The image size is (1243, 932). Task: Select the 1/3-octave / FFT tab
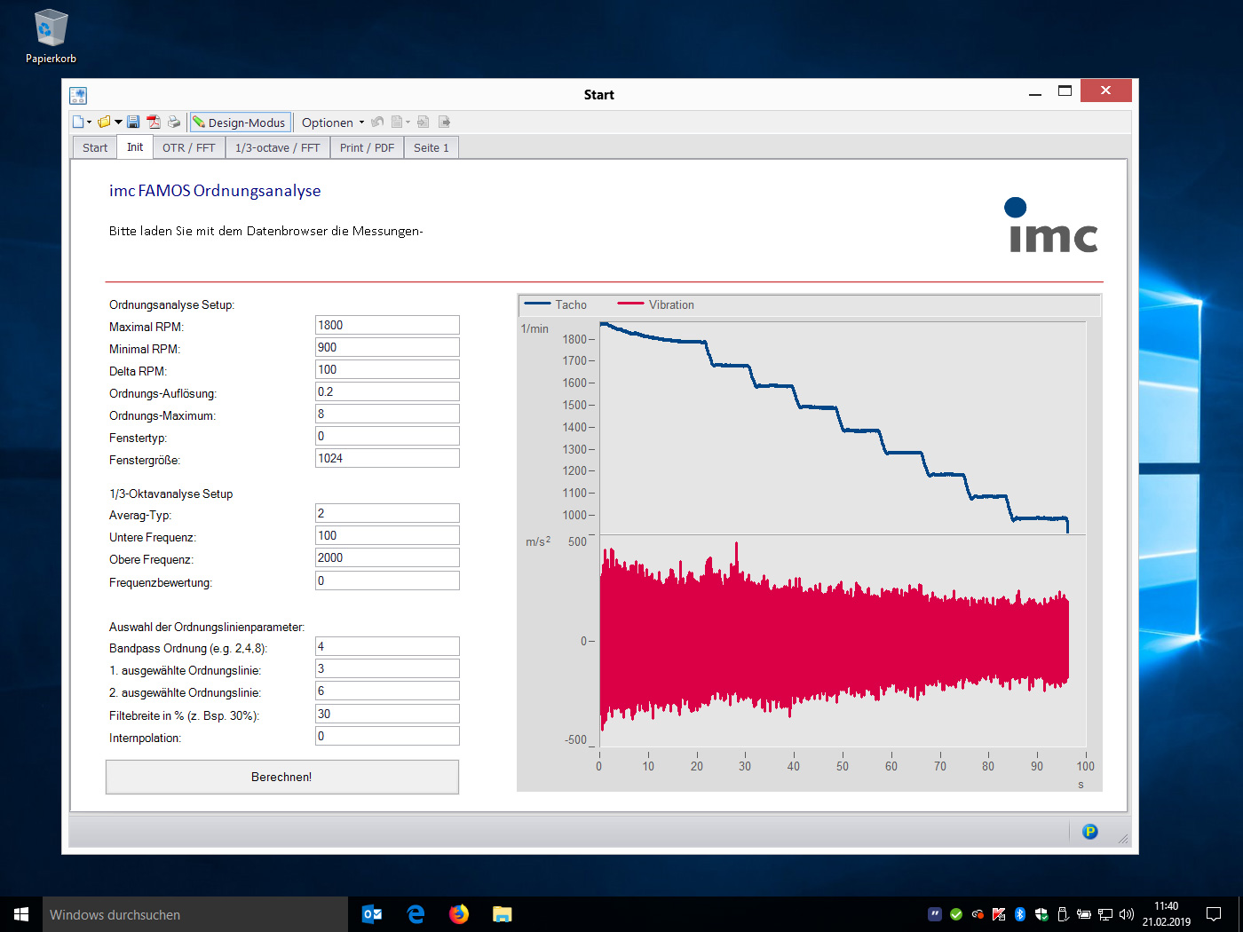point(277,146)
